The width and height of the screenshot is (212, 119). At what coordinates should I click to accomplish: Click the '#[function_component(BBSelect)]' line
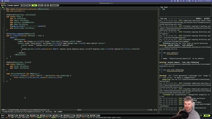coord(21,34)
